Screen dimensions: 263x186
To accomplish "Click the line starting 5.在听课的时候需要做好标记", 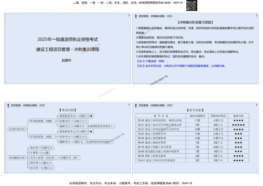I will 171,56.
